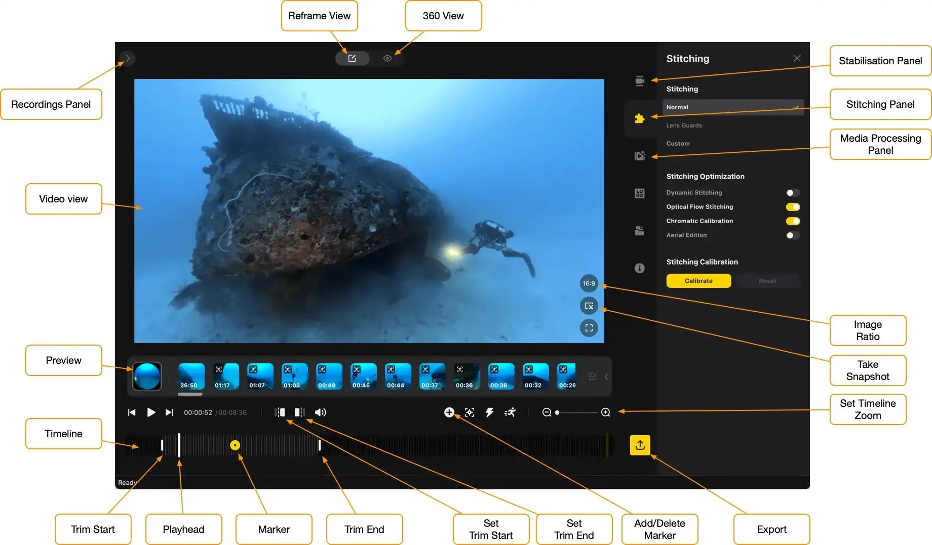The image size is (932, 545).
Task: Switch to 360 View with the eye icon
Action: (x=387, y=58)
